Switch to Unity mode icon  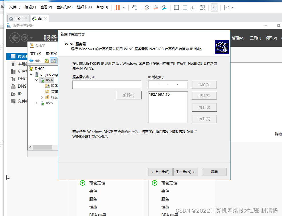pyautogui.click(x=202, y=7)
